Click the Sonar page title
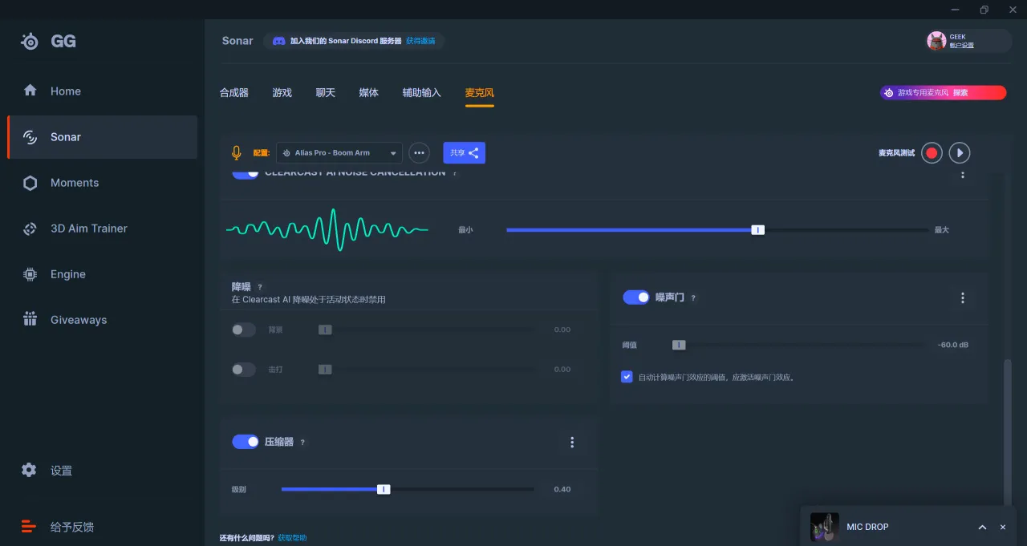 pos(237,41)
